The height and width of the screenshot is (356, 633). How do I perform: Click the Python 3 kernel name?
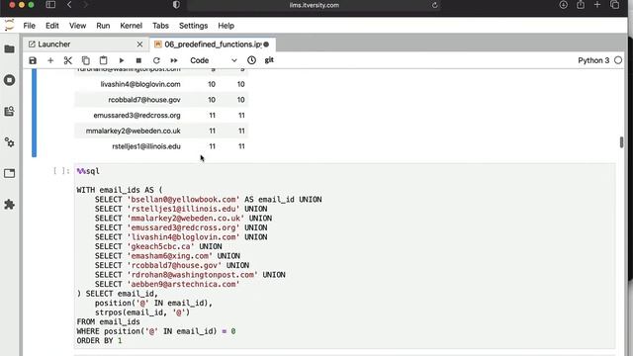pos(593,60)
